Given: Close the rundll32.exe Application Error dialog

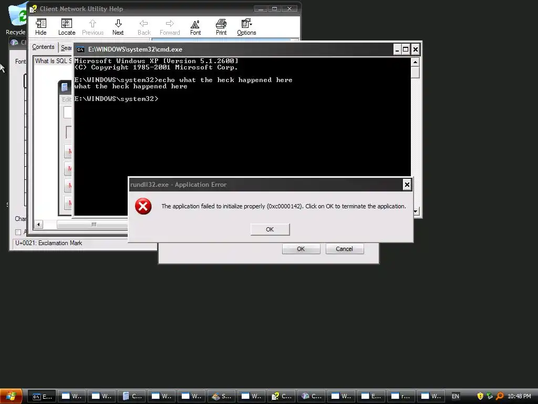Looking at the screenshot, I should pyautogui.click(x=407, y=185).
